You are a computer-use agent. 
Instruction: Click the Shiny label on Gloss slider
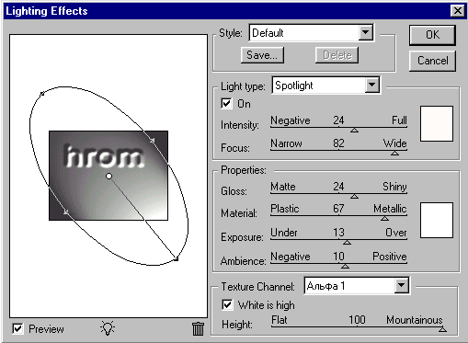point(394,187)
